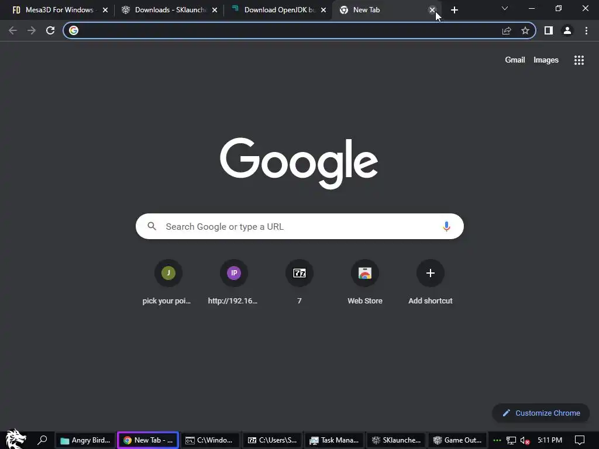This screenshot has width=599, height=449.
Task: Click the share page icon in address bar
Action: point(507,30)
